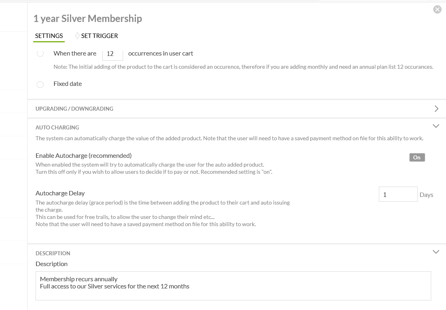Select the occurrences in user cart radio
Screen dimensions: 446x310
(x=40, y=54)
